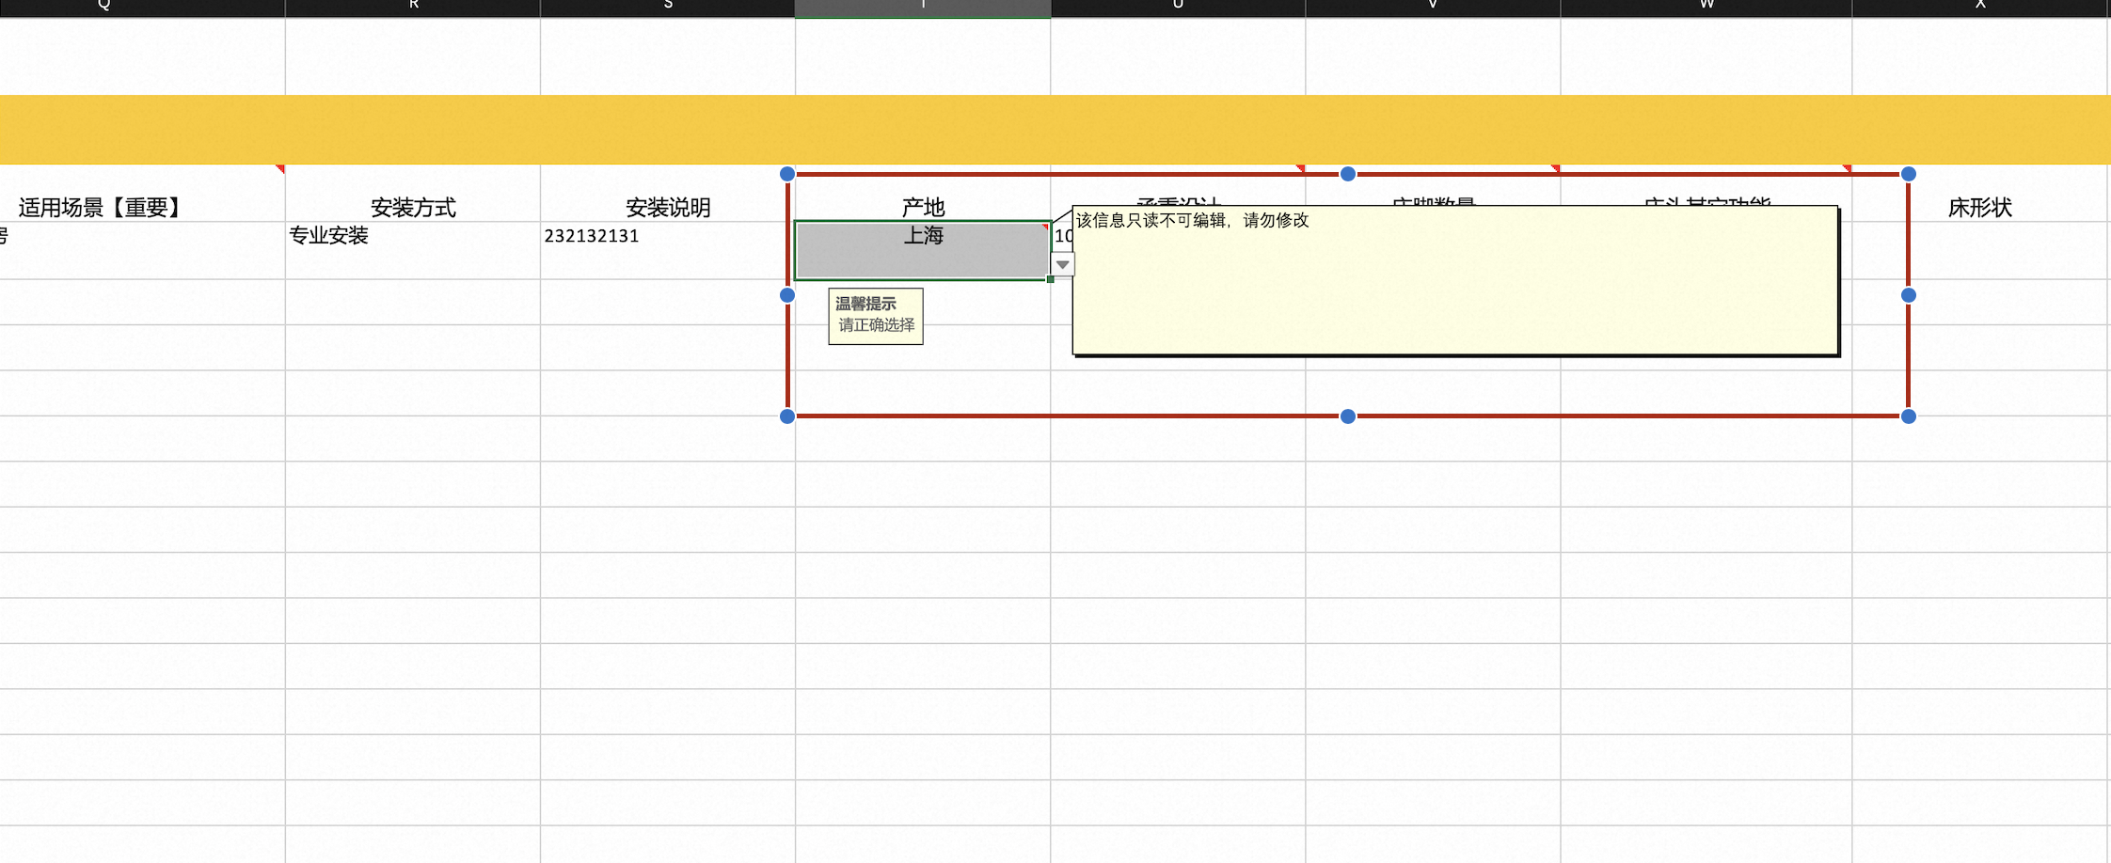Select the 232132131 cell
Viewport: 2111px width, 863px height.
(x=667, y=250)
